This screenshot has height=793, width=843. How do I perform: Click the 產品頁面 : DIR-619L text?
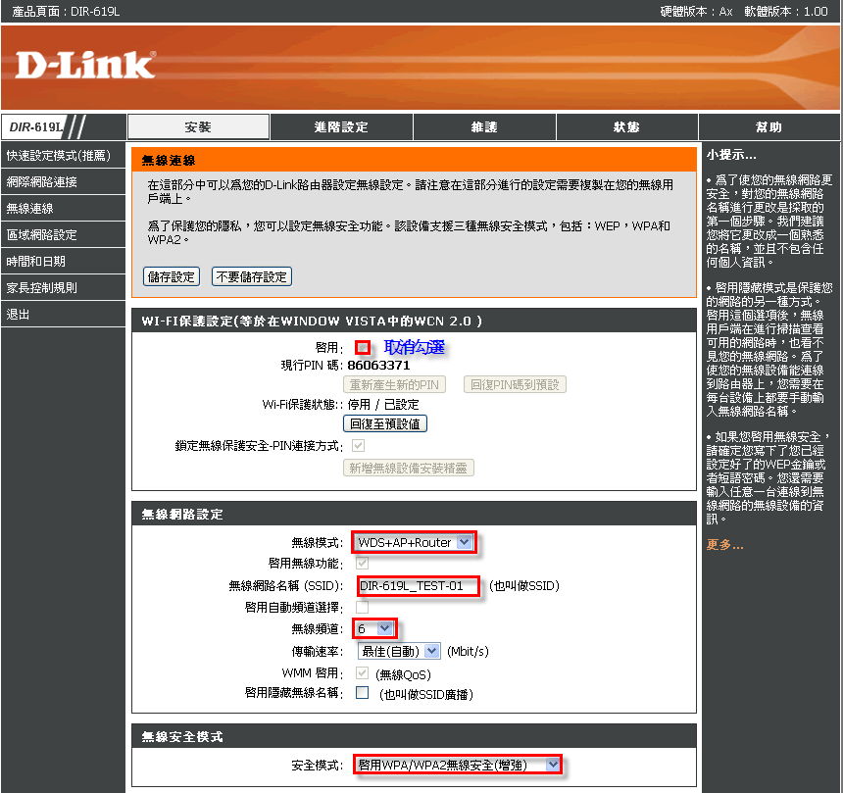click(x=66, y=12)
